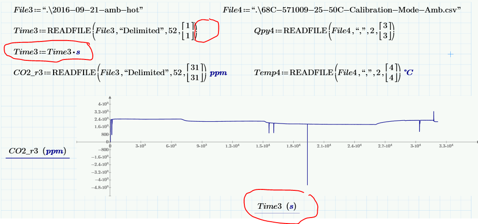Viewport: 478px width, 224px height.
Task: Click the CO2_r3 READFILE expression
Action: tap(120, 73)
